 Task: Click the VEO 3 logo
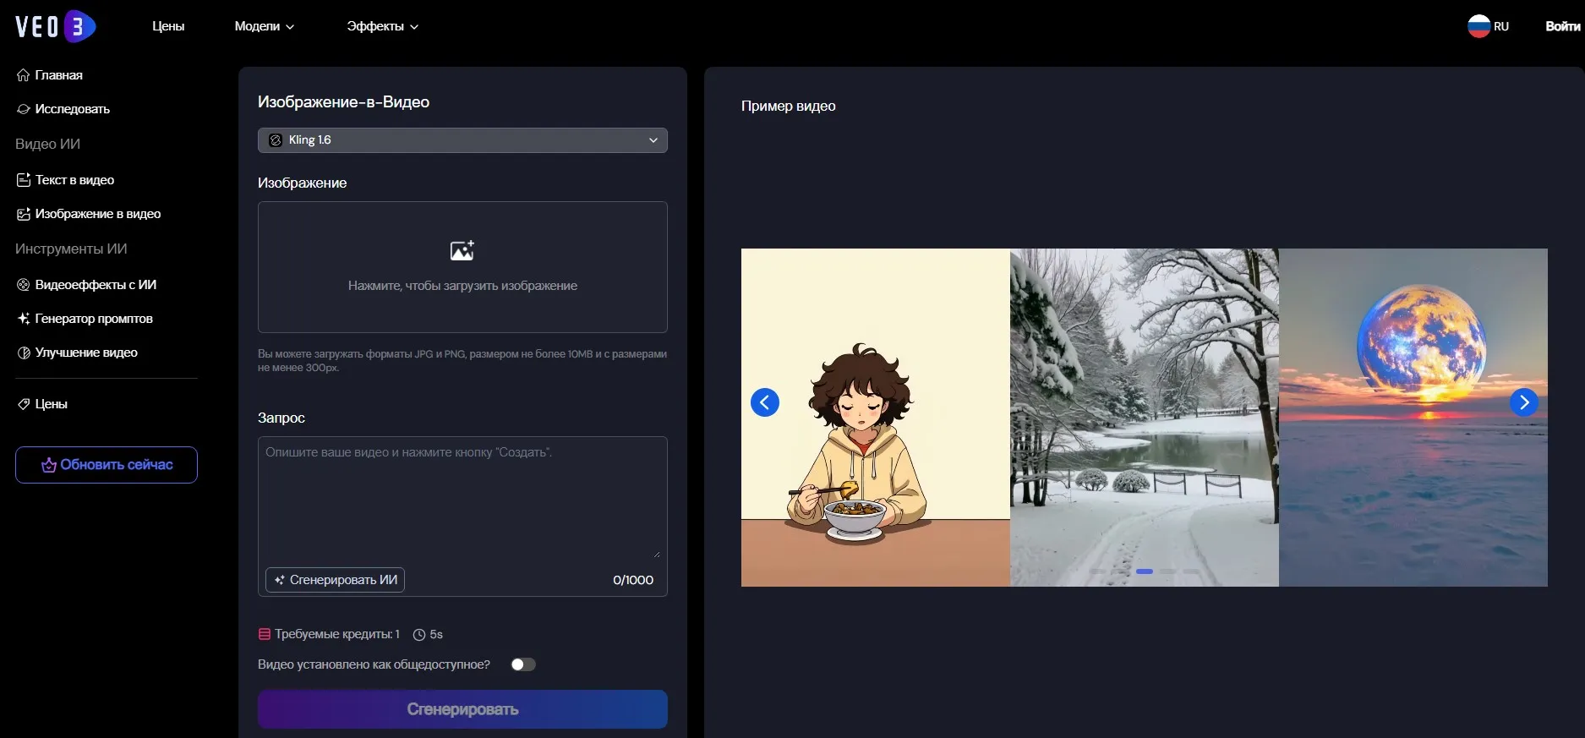[x=56, y=26]
